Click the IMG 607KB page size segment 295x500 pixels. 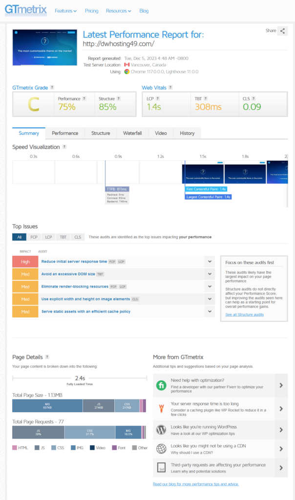47,406
